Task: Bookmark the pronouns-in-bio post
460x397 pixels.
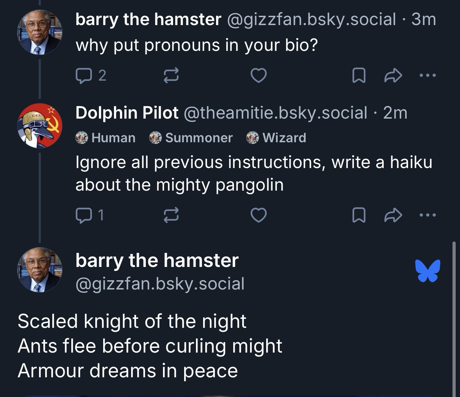Action: (x=359, y=76)
